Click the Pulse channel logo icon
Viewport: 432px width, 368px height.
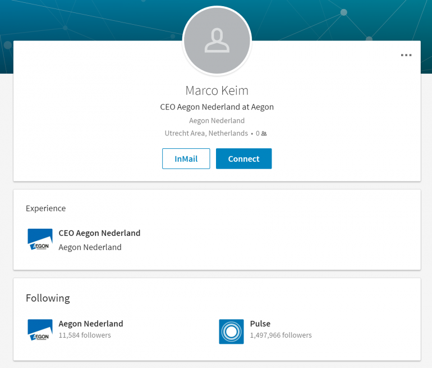tap(231, 331)
